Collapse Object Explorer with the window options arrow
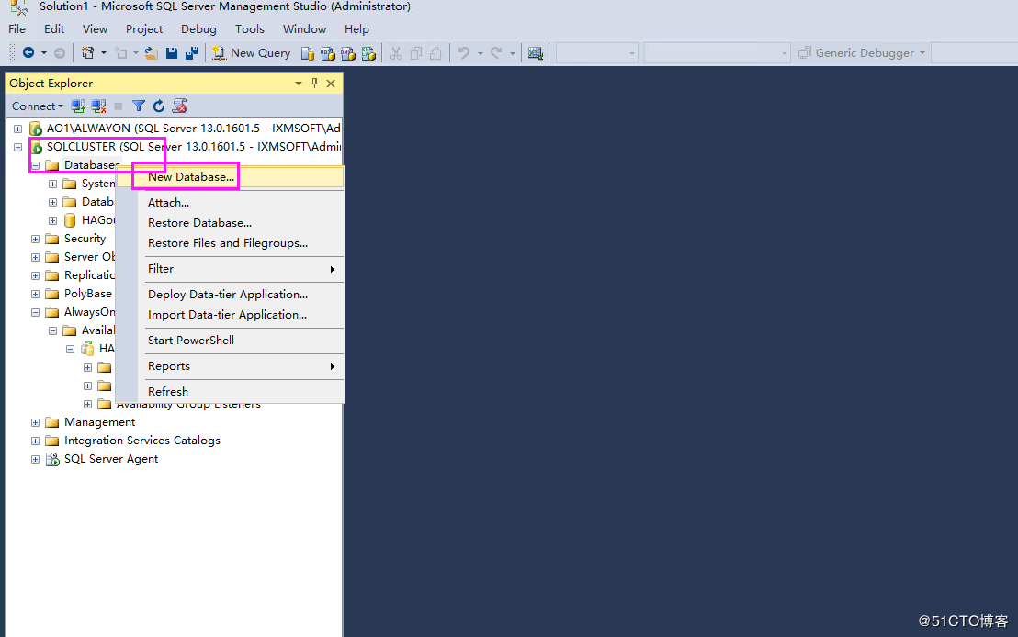 tap(298, 83)
